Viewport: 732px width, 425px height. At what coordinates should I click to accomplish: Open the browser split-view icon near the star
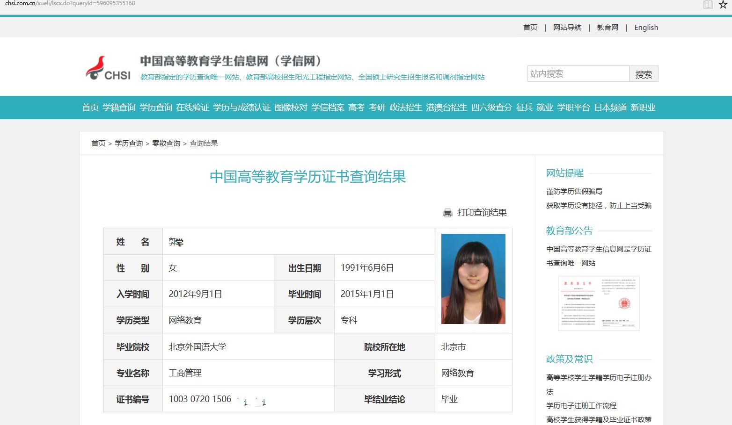[708, 5]
